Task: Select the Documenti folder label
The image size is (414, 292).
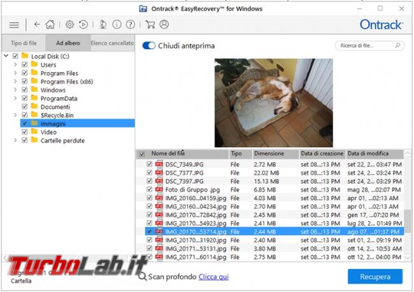Action: [55, 106]
